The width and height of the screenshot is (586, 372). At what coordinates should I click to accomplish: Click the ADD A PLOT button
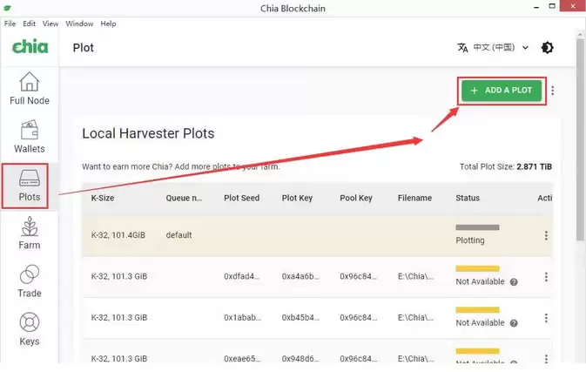coord(502,91)
